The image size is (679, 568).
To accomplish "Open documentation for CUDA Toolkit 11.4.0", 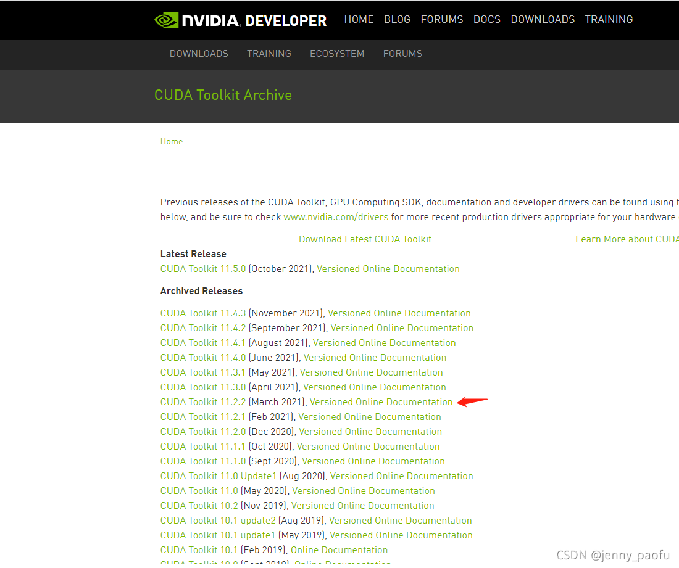I will (x=375, y=358).
